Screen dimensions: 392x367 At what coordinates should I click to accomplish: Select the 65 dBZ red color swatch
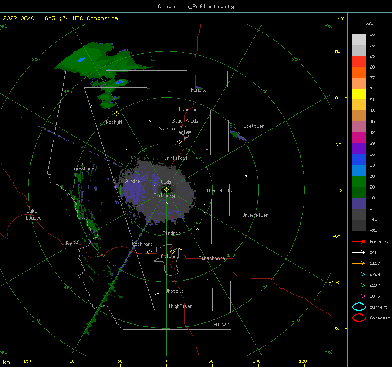click(359, 61)
